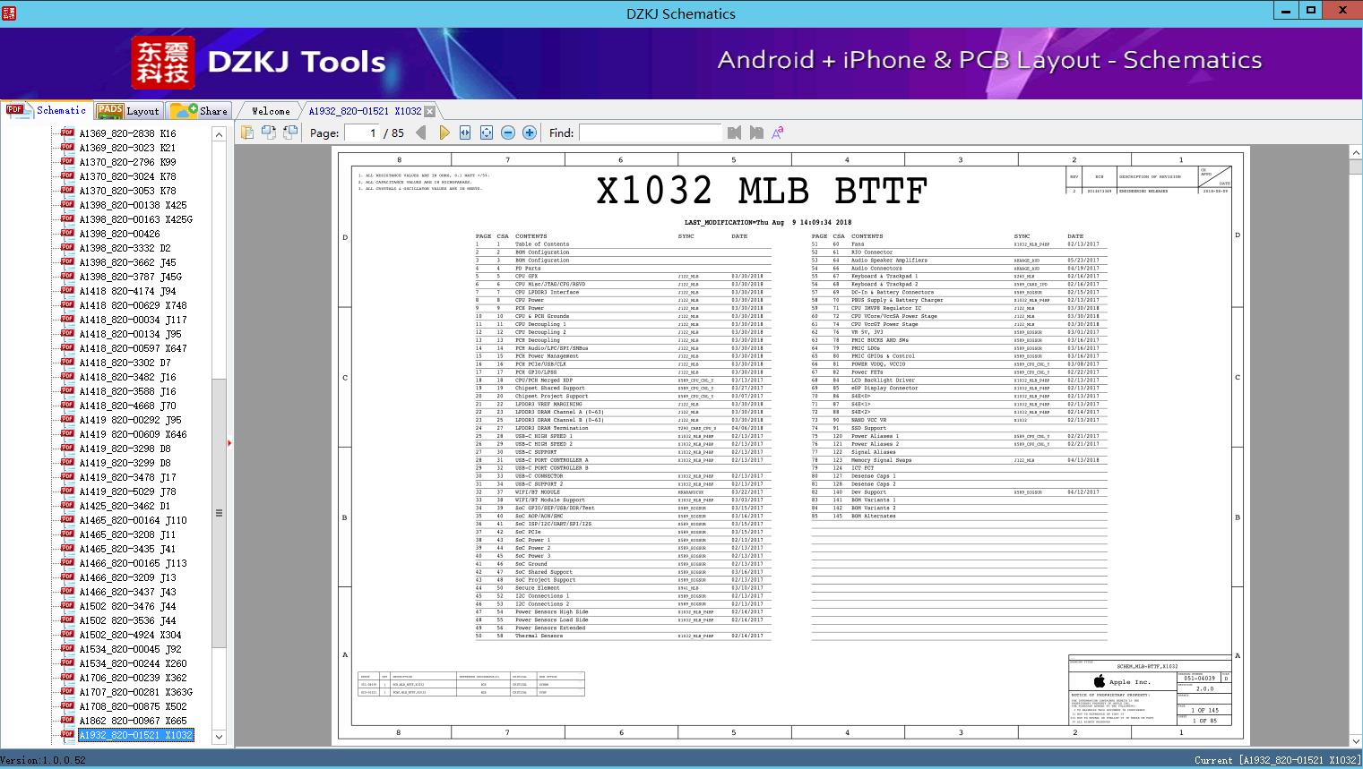Find previous search match

pos(735,132)
